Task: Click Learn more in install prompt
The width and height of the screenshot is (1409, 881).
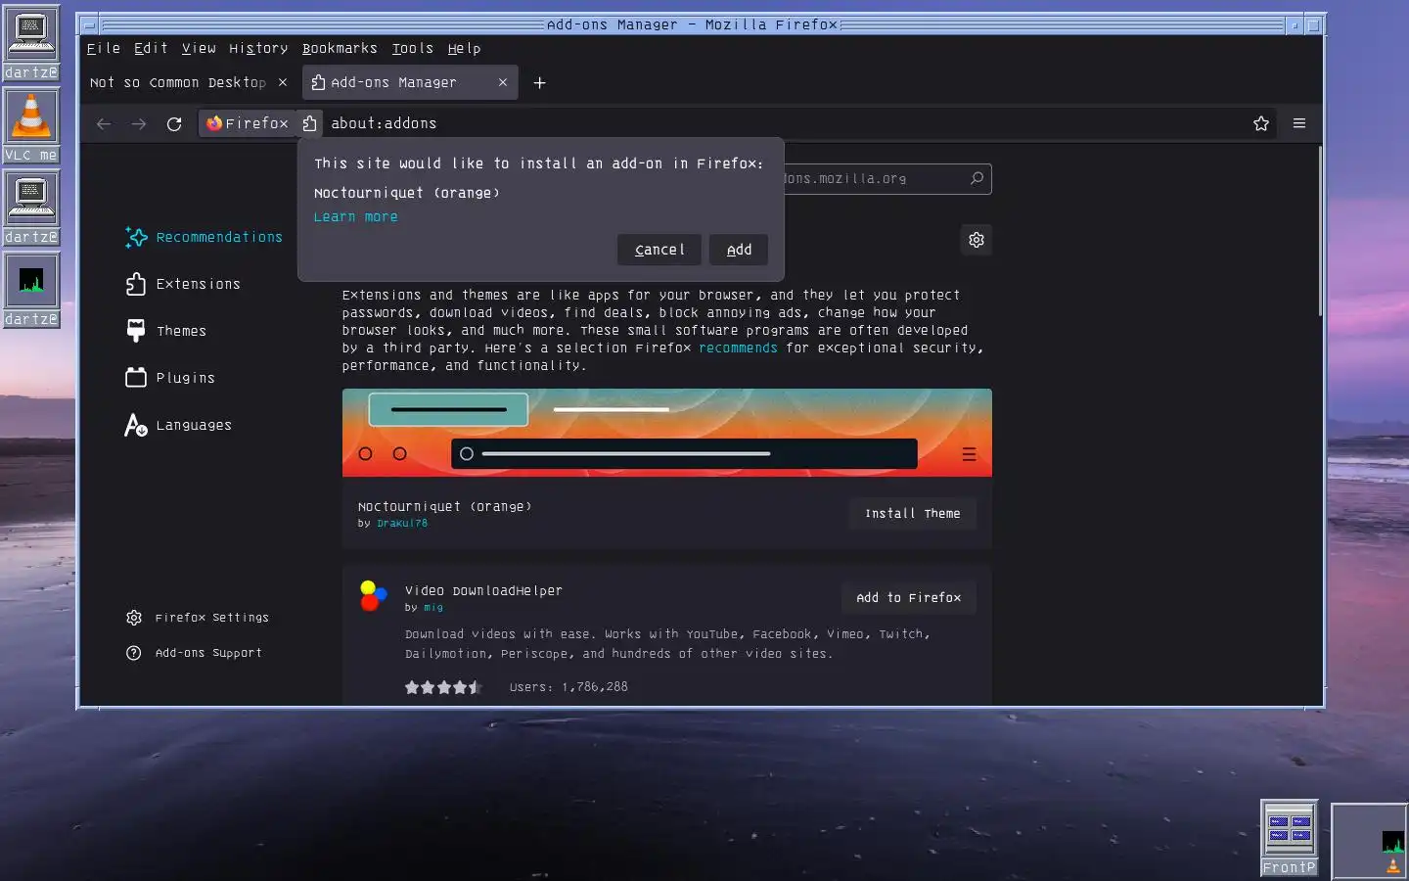Action: click(355, 217)
